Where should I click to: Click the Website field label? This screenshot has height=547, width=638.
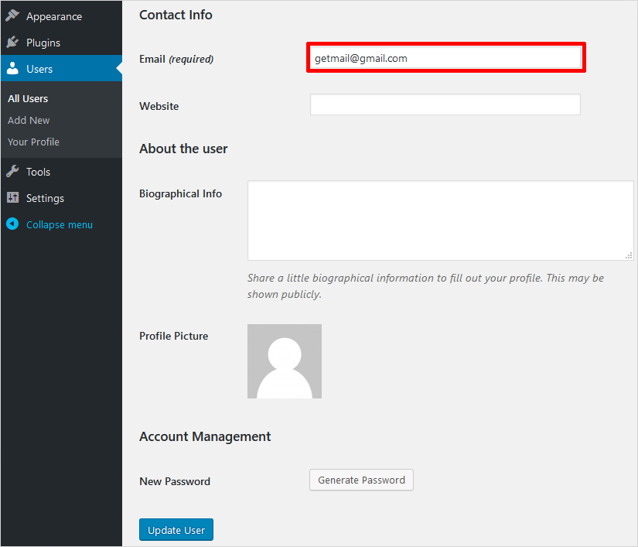159,106
